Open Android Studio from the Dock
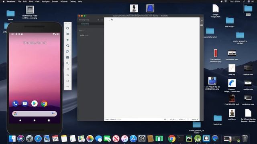This screenshot has height=144, width=257. [x=198, y=139]
